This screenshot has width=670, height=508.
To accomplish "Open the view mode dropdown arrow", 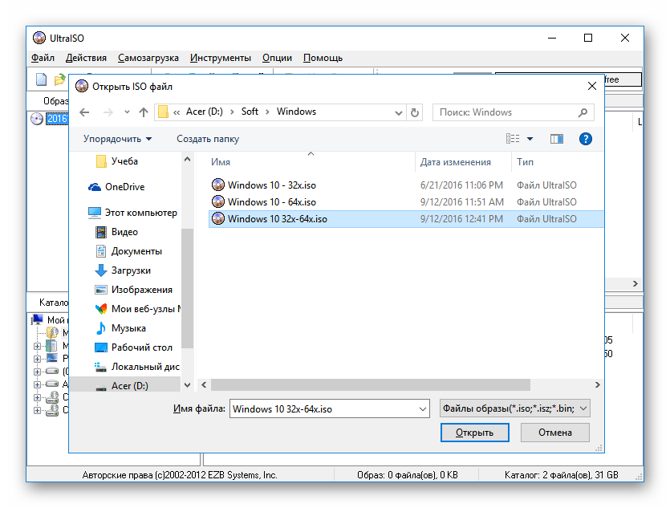I will 530,139.
